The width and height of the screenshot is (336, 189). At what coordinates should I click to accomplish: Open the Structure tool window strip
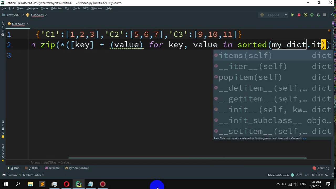coord(3,129)
